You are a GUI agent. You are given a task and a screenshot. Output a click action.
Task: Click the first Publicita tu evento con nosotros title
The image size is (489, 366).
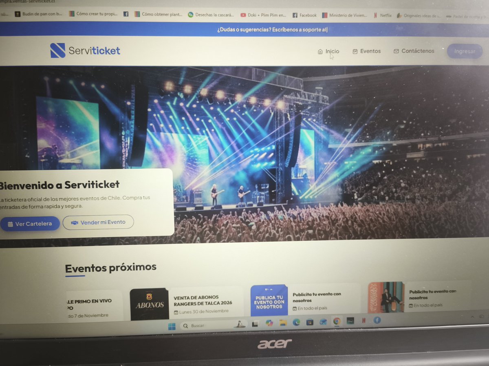pyautogui.click(x=317, y=297)
